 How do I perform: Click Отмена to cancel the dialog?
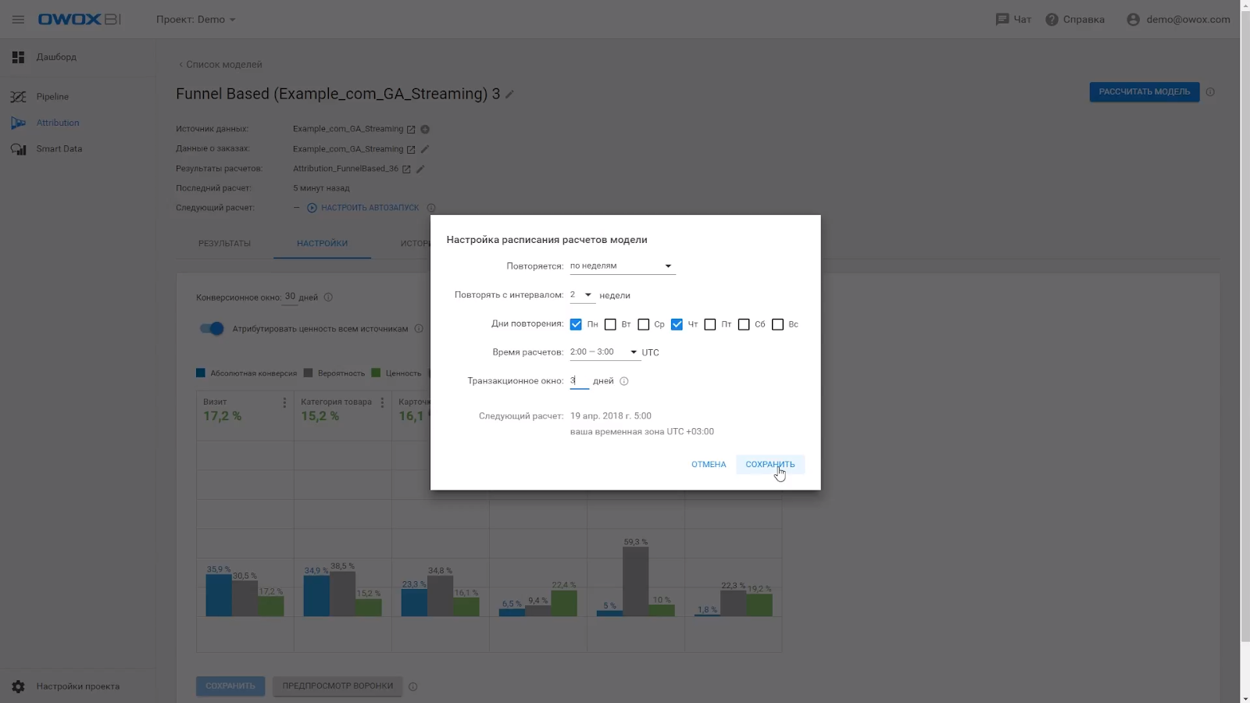709,465
